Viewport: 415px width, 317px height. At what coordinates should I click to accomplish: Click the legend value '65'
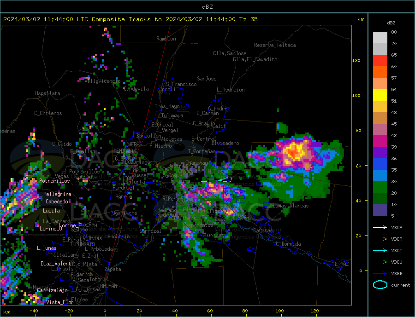tap(394, 55)
